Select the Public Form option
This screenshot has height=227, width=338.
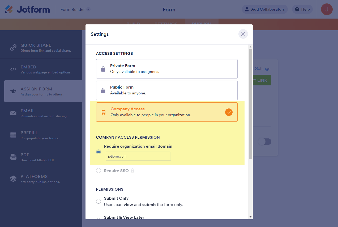click(x=167, y=90)
